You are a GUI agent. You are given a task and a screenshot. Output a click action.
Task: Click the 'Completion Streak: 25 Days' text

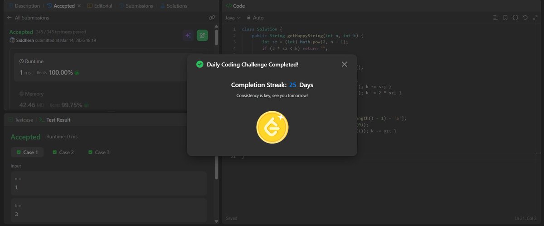point(272,85)
